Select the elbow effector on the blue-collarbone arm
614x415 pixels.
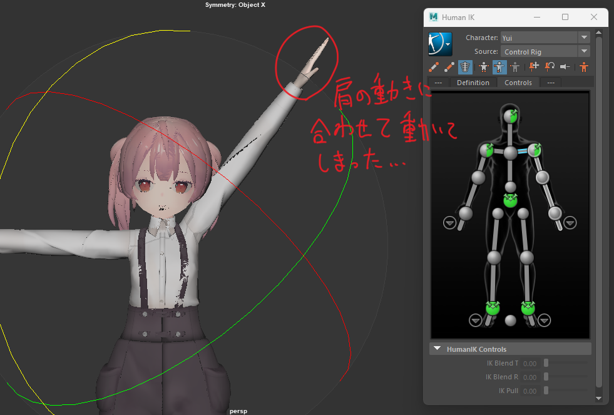[543, 177]
